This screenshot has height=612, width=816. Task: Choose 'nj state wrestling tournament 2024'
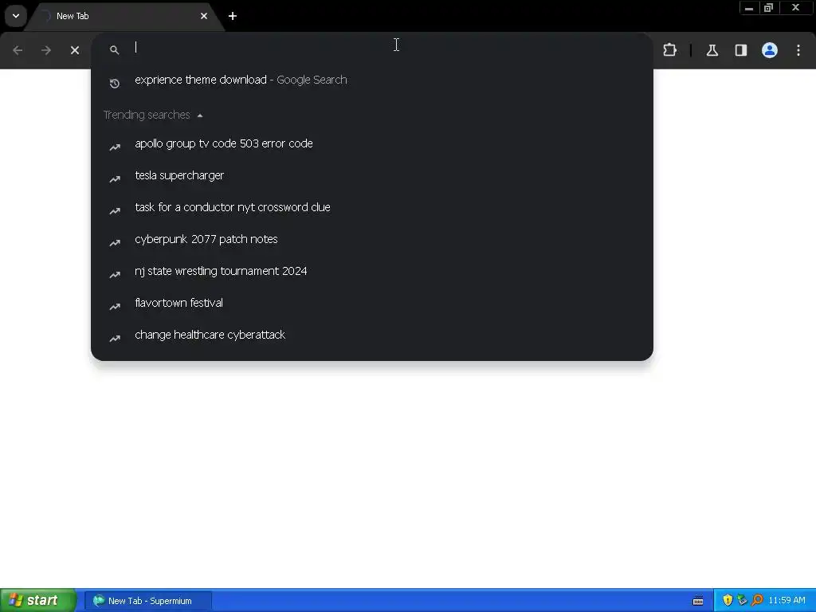tap(372, 271)
